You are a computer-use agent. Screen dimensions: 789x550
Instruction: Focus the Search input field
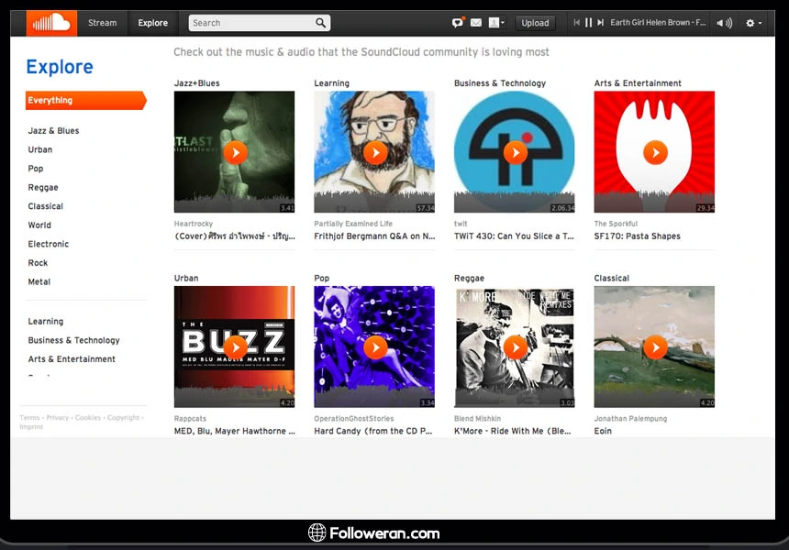[250, 23]
